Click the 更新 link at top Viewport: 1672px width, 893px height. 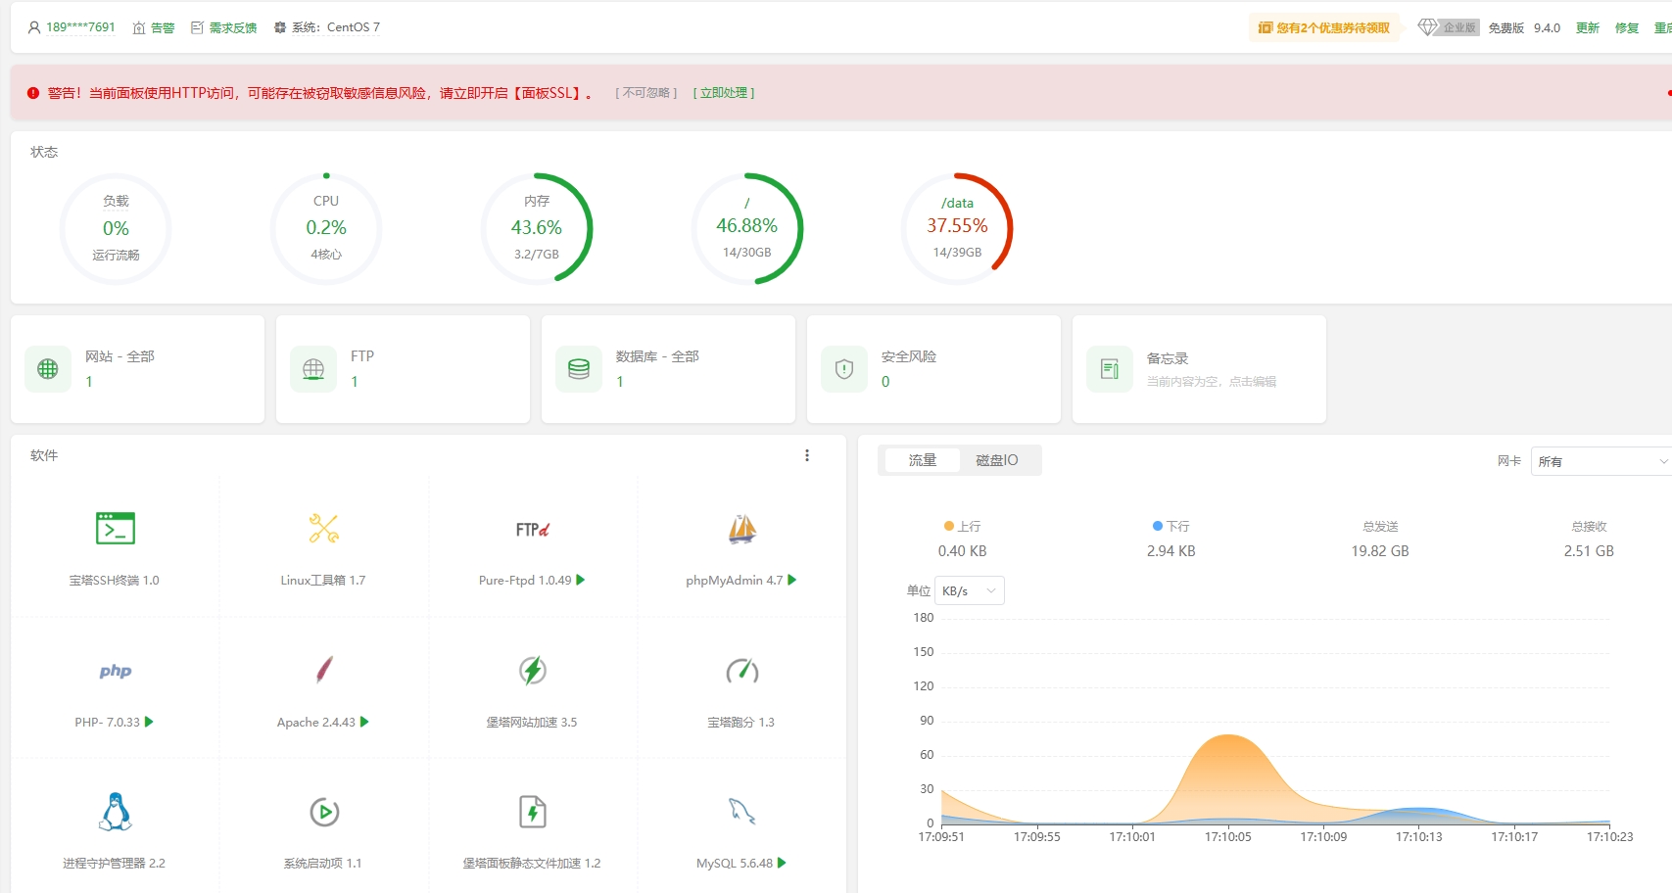(1588, 27)
